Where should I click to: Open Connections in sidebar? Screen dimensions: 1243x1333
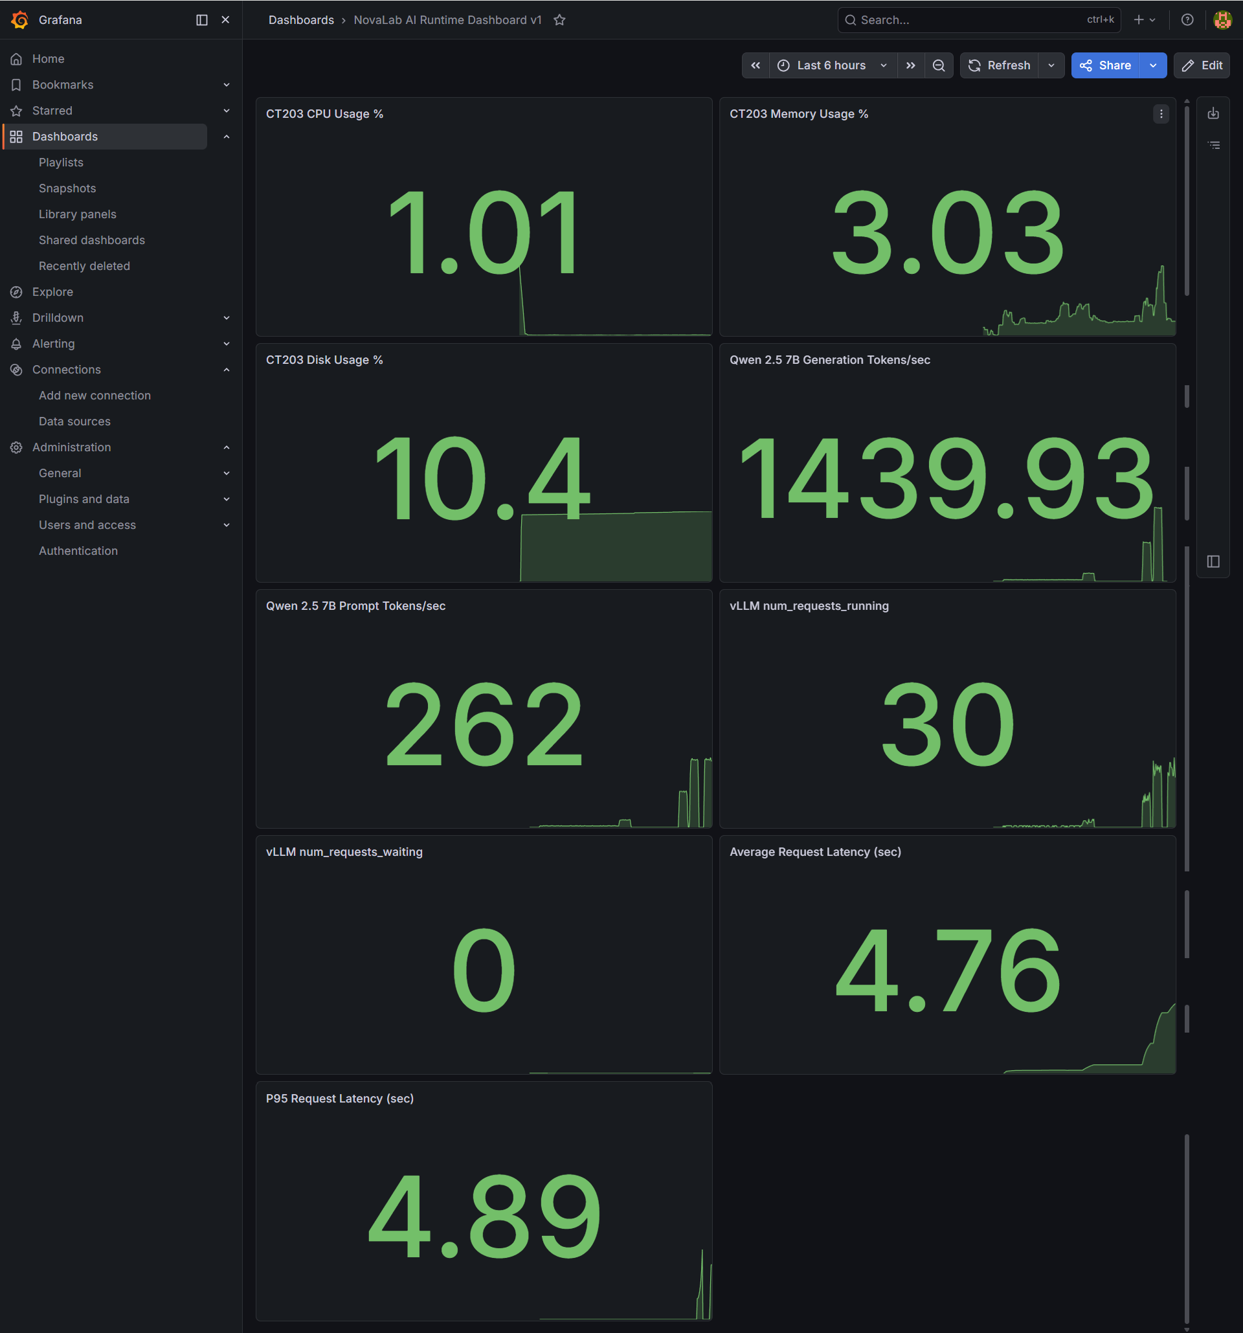pyautogui.click(x=67, y=370)
